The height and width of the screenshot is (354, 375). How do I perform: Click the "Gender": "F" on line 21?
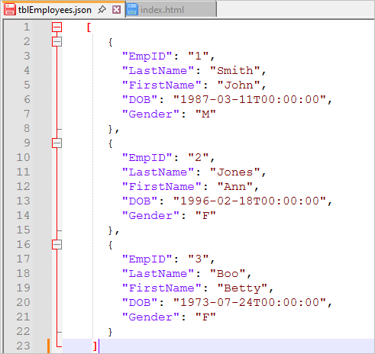click(169, 317)
